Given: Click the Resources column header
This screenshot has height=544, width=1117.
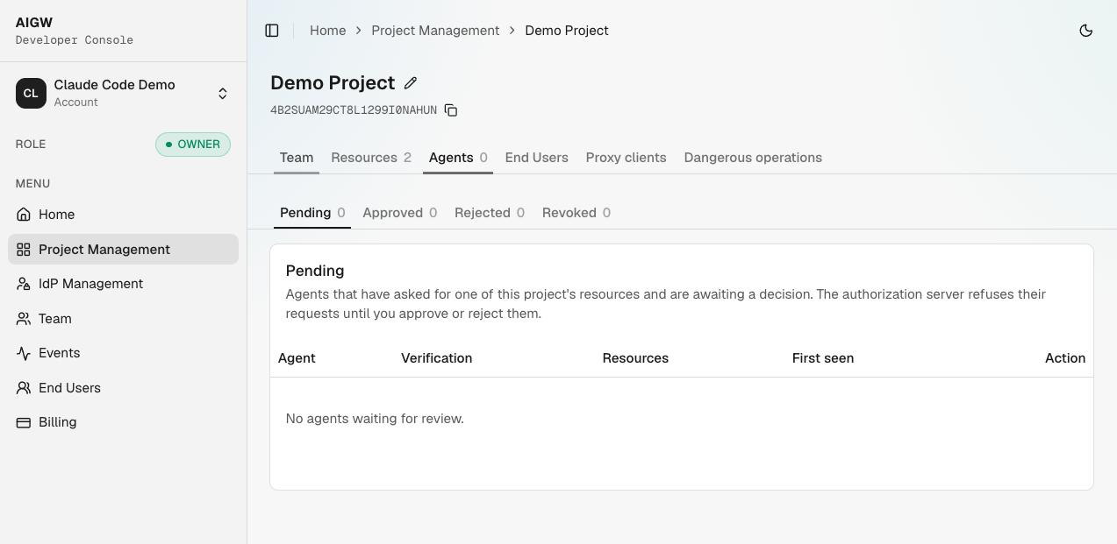Looking at the screenshot, I should pos(635,358).
